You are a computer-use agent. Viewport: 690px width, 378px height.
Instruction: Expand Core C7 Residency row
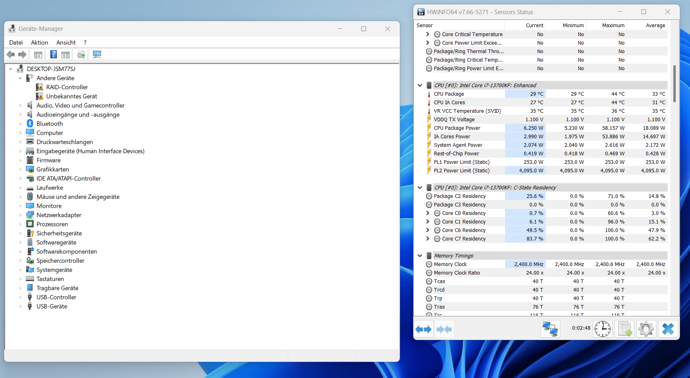427,238
